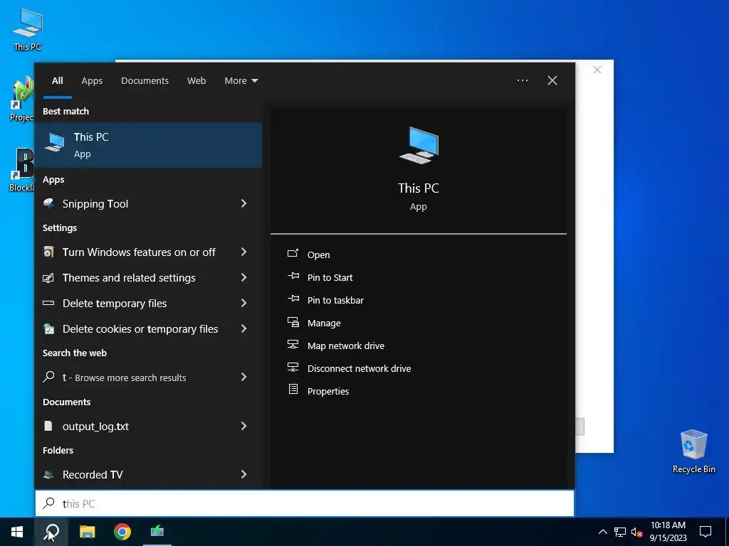The height and width of the screenshot is (546, 729).
Task: Open the search options ellipsis menu
Action: tap(522, 80)
